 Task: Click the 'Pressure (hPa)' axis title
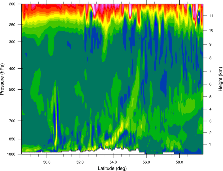tap(2, 79)
